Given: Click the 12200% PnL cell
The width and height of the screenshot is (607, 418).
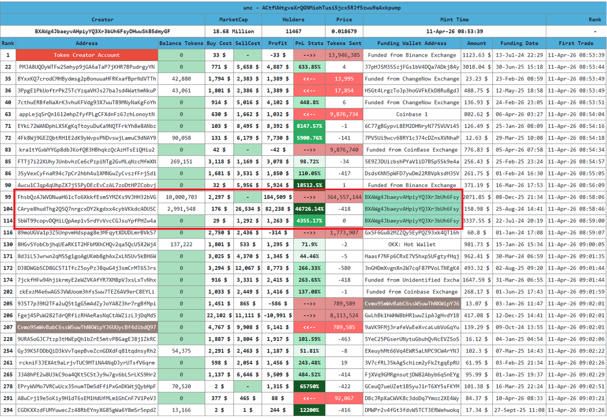Looking at the screenshot, I should point(310,410).
